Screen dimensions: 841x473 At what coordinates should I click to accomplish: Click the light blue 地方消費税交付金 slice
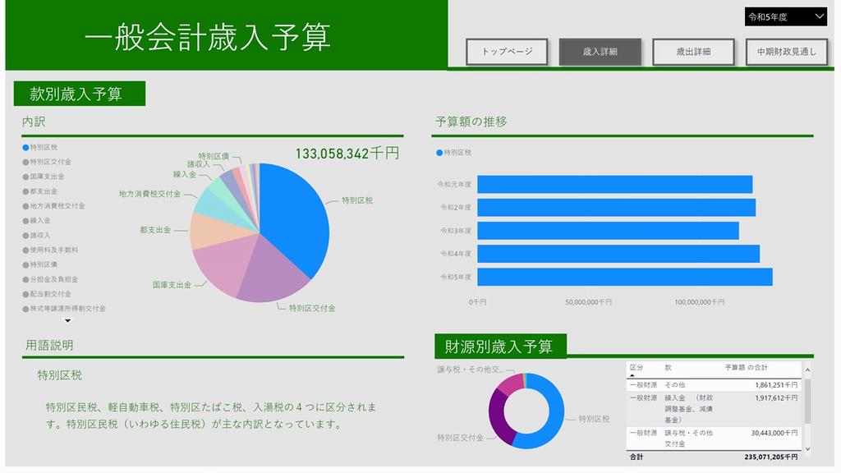click(221, 206)
